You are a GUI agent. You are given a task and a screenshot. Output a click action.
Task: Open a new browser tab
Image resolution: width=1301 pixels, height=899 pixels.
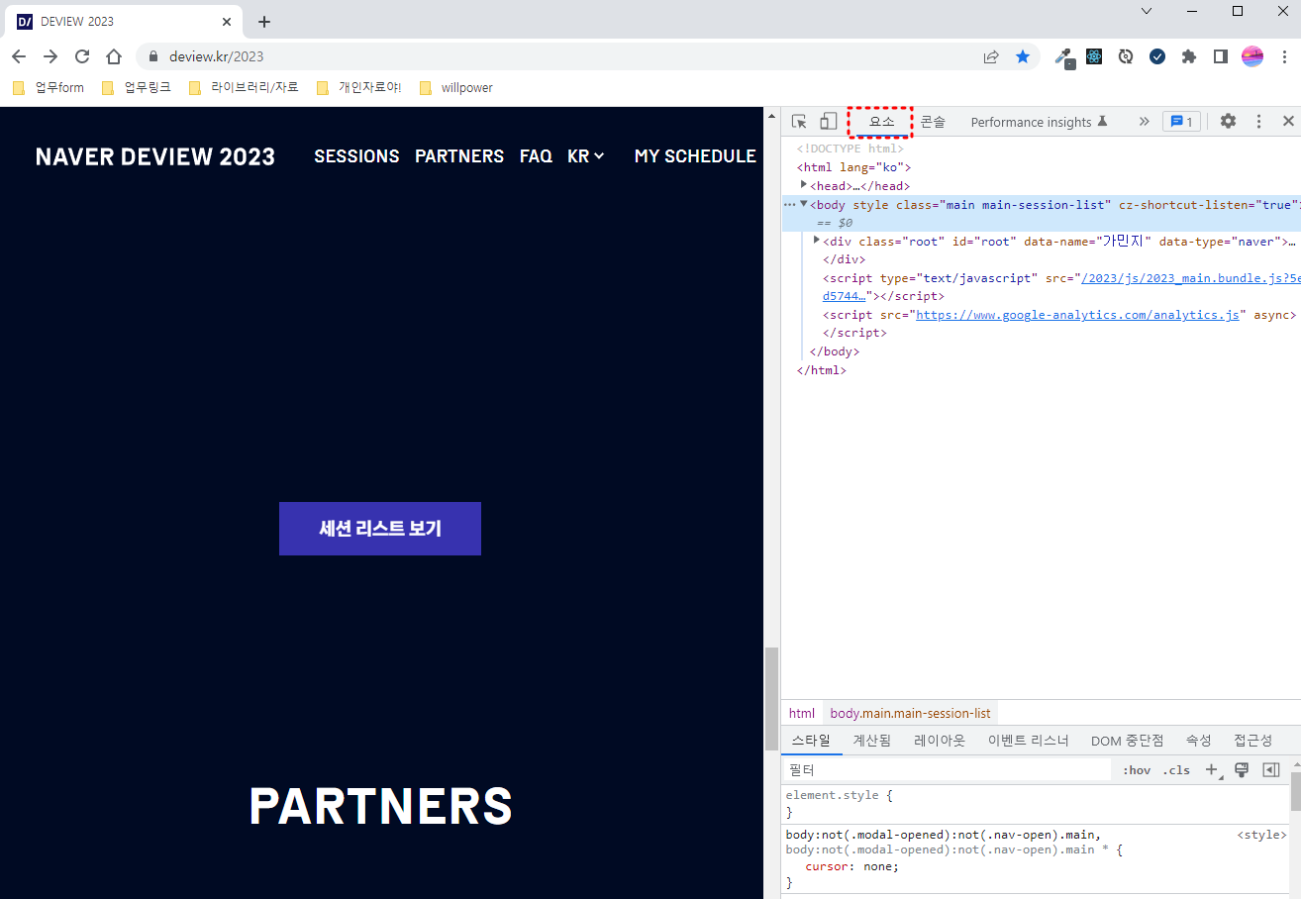[264, 22]
